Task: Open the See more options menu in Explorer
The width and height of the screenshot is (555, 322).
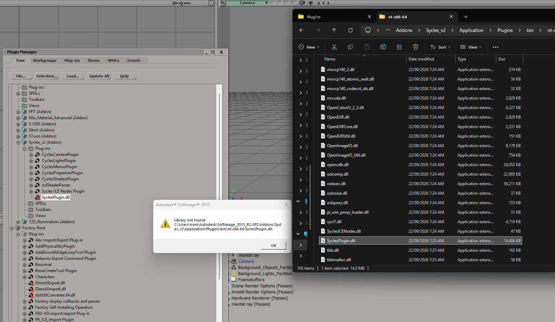Action: click(x=496, y=47)
